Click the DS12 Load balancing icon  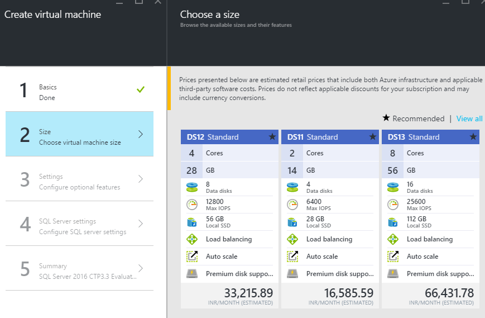[192, 239]
